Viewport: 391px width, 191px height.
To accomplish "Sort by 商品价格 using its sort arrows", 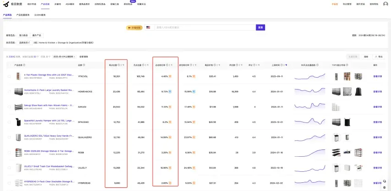I will pyautogui.click(x=217, y=65).
